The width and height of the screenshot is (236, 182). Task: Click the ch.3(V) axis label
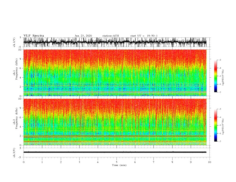pos(14,153)
